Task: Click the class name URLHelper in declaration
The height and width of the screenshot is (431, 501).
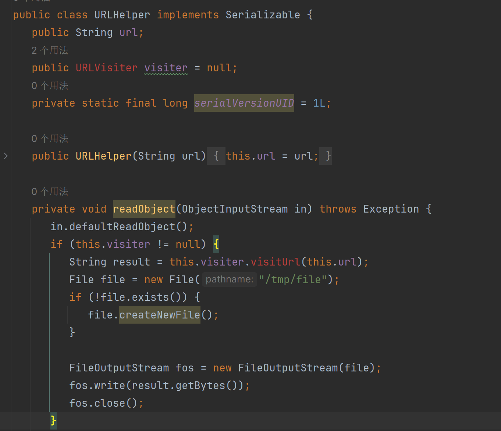Action: (122, 15)
